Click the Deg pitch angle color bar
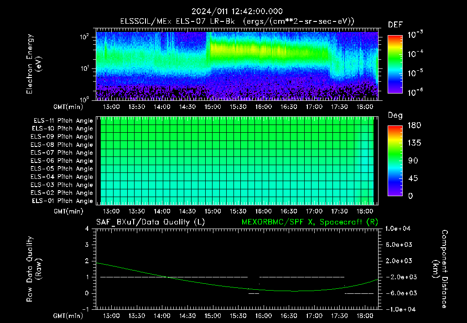467x323 pixels. [395, 161]
